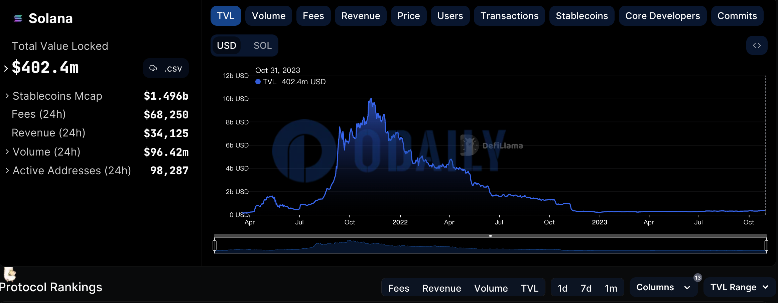Select the TVL chart tab
The height and width of the screenshot is (303, 778).
[226, 16]
